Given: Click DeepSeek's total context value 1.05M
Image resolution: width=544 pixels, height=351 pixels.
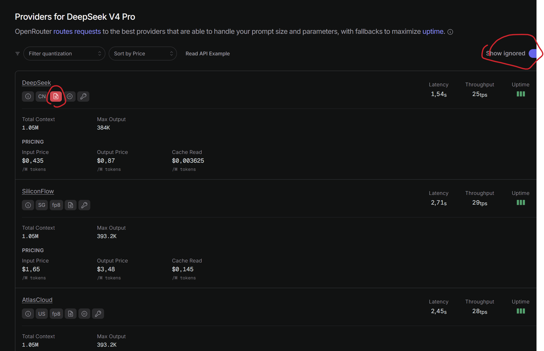Looking at the screenshot, I should point(30,128).
